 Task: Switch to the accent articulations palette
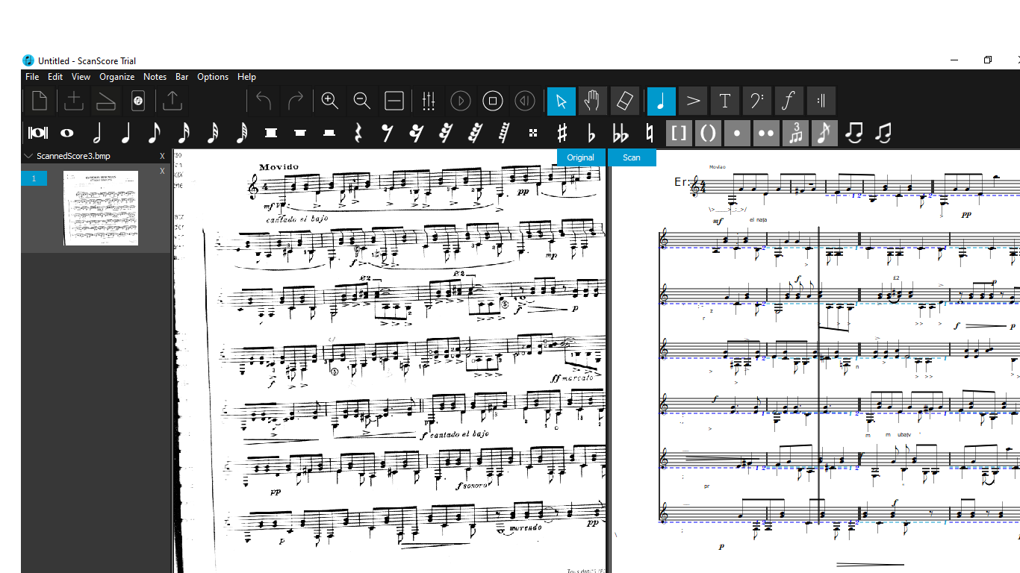(693, 101)
